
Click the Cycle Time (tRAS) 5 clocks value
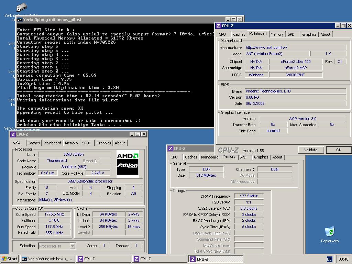tap(249, 227)
